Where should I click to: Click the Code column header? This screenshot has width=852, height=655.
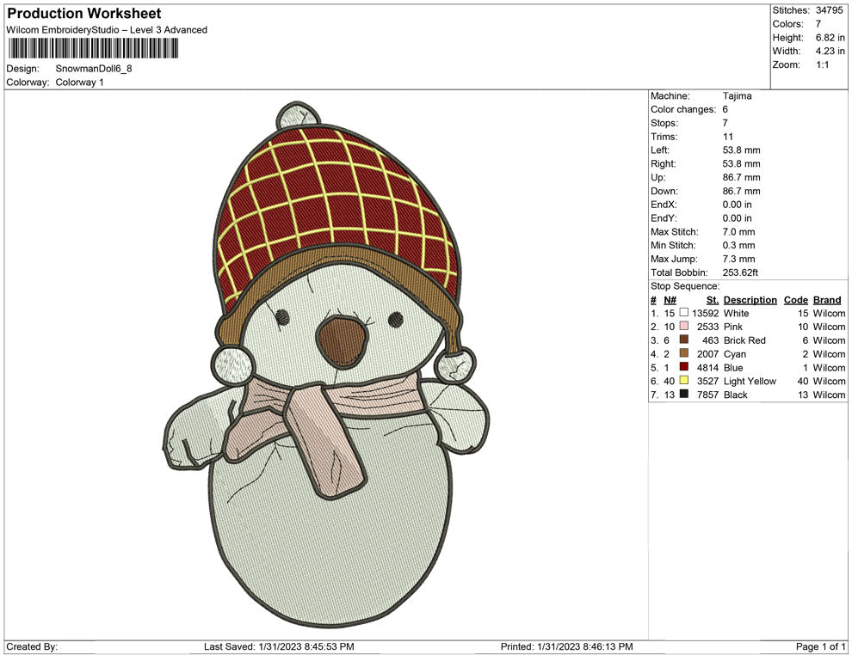pos(795,299)
